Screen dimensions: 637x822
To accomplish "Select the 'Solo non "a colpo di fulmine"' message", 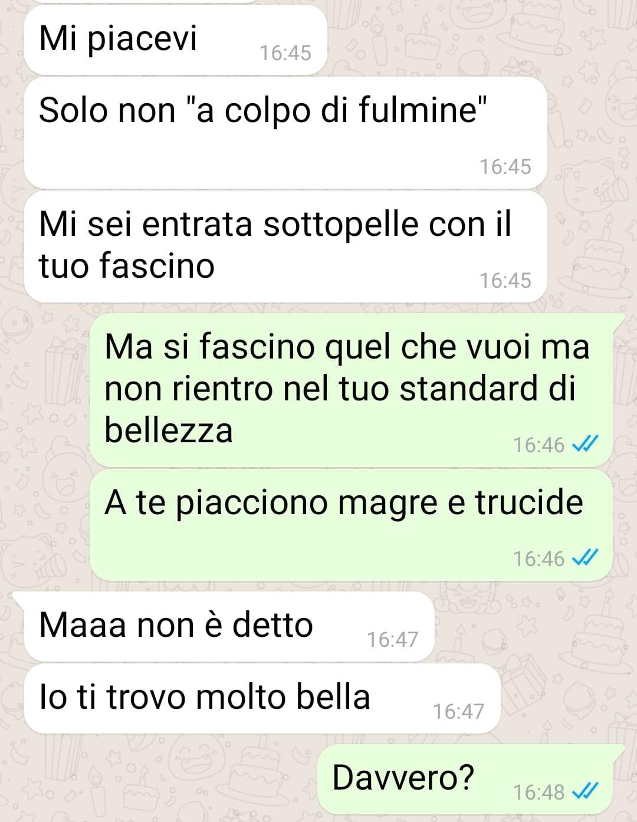I will point(285,133).
